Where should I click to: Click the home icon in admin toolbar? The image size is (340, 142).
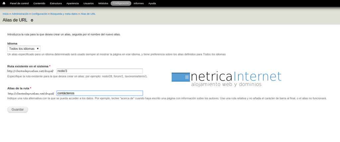4,3
